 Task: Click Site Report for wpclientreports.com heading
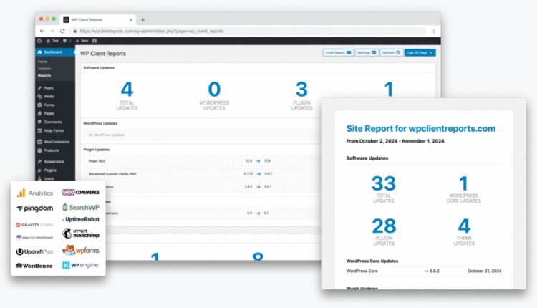tap(421, 128)
